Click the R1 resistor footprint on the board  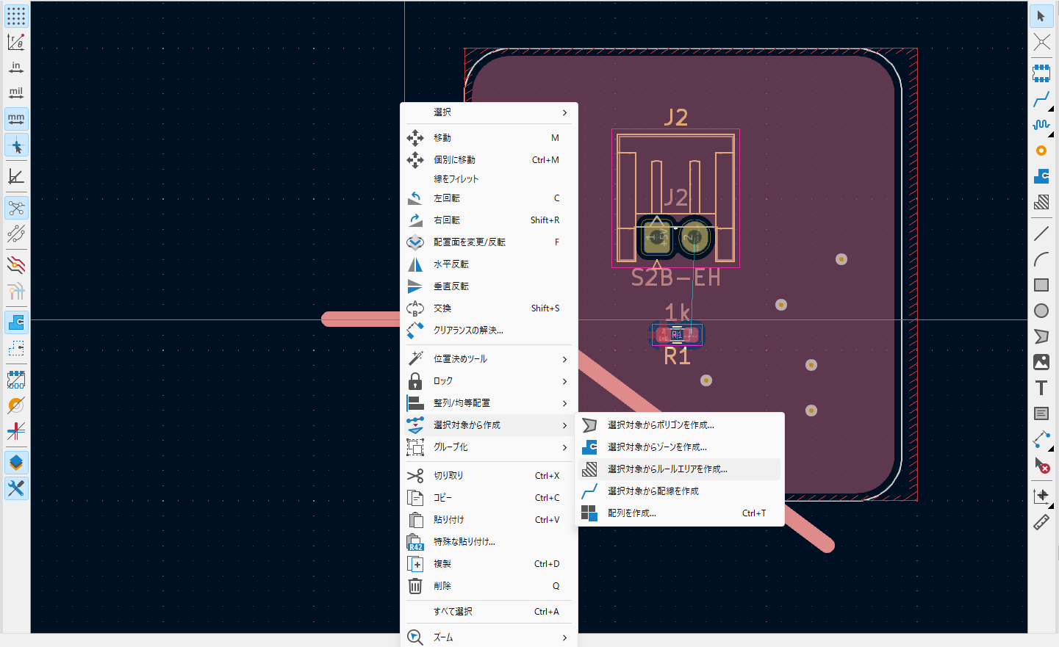[x=677, y=335]
